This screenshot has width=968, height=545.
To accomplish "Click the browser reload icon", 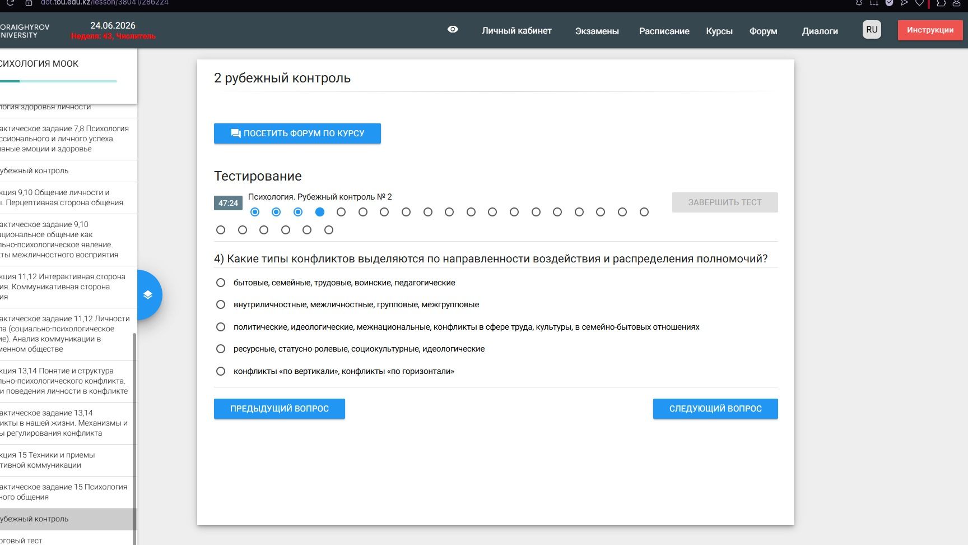I will (10, 3).
